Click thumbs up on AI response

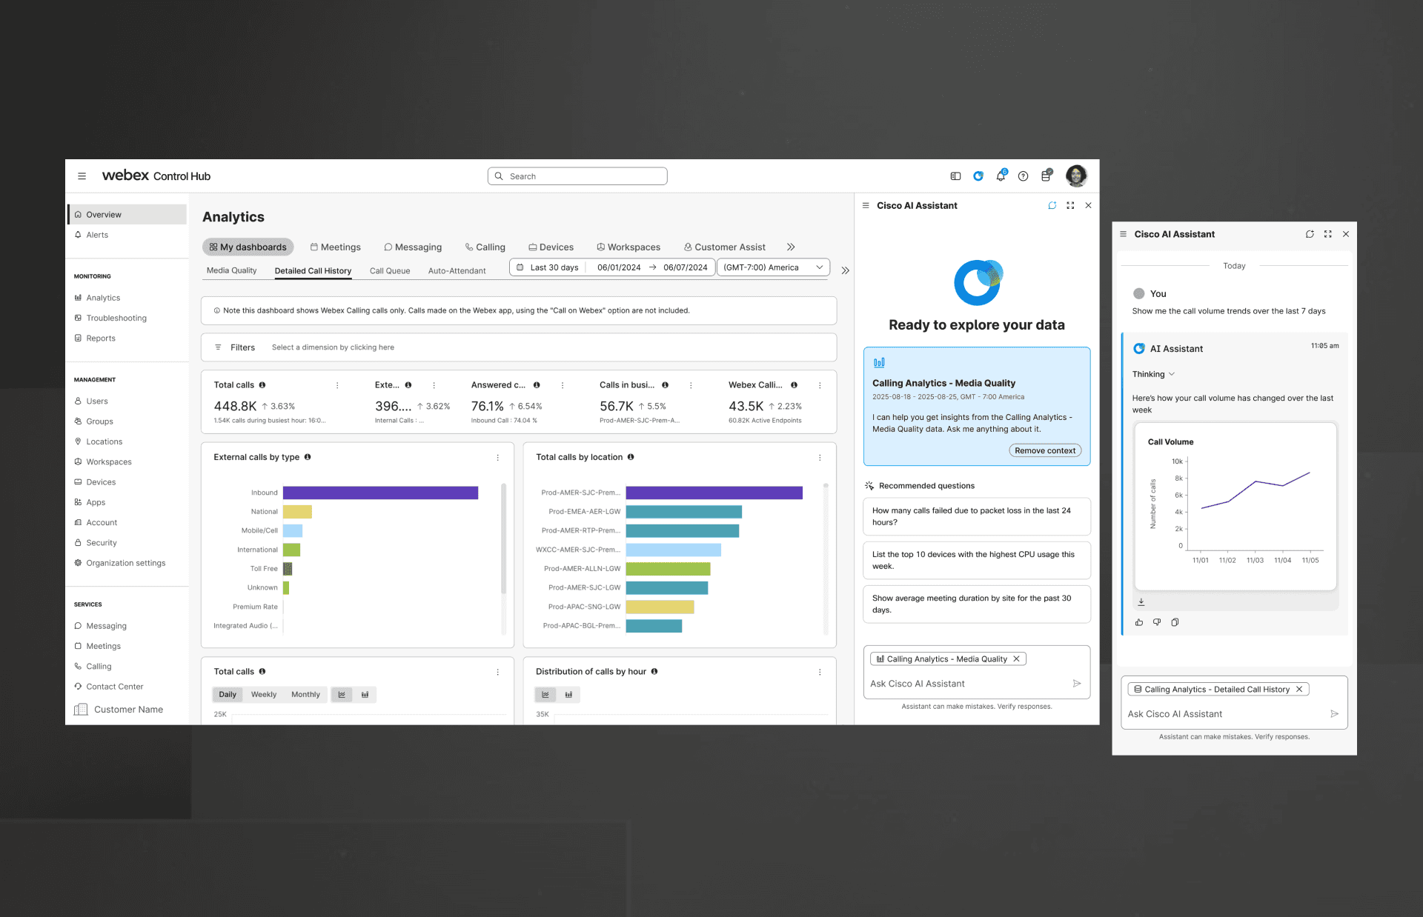(1139, 622)
